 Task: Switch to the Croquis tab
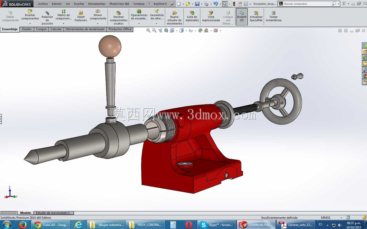coord(41,29)
